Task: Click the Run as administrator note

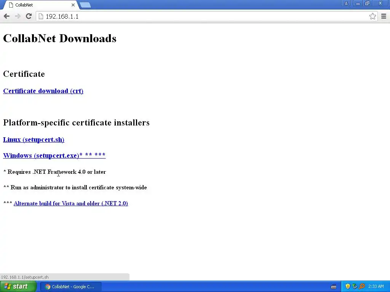Action: [75, 187]
